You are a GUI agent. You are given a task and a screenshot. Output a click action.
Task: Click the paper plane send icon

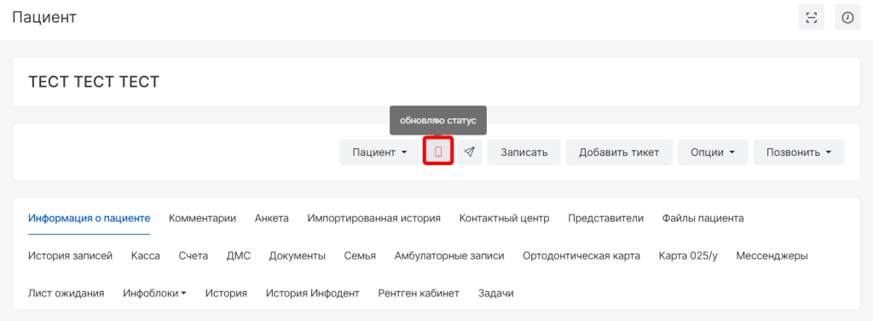pos(470,152)
